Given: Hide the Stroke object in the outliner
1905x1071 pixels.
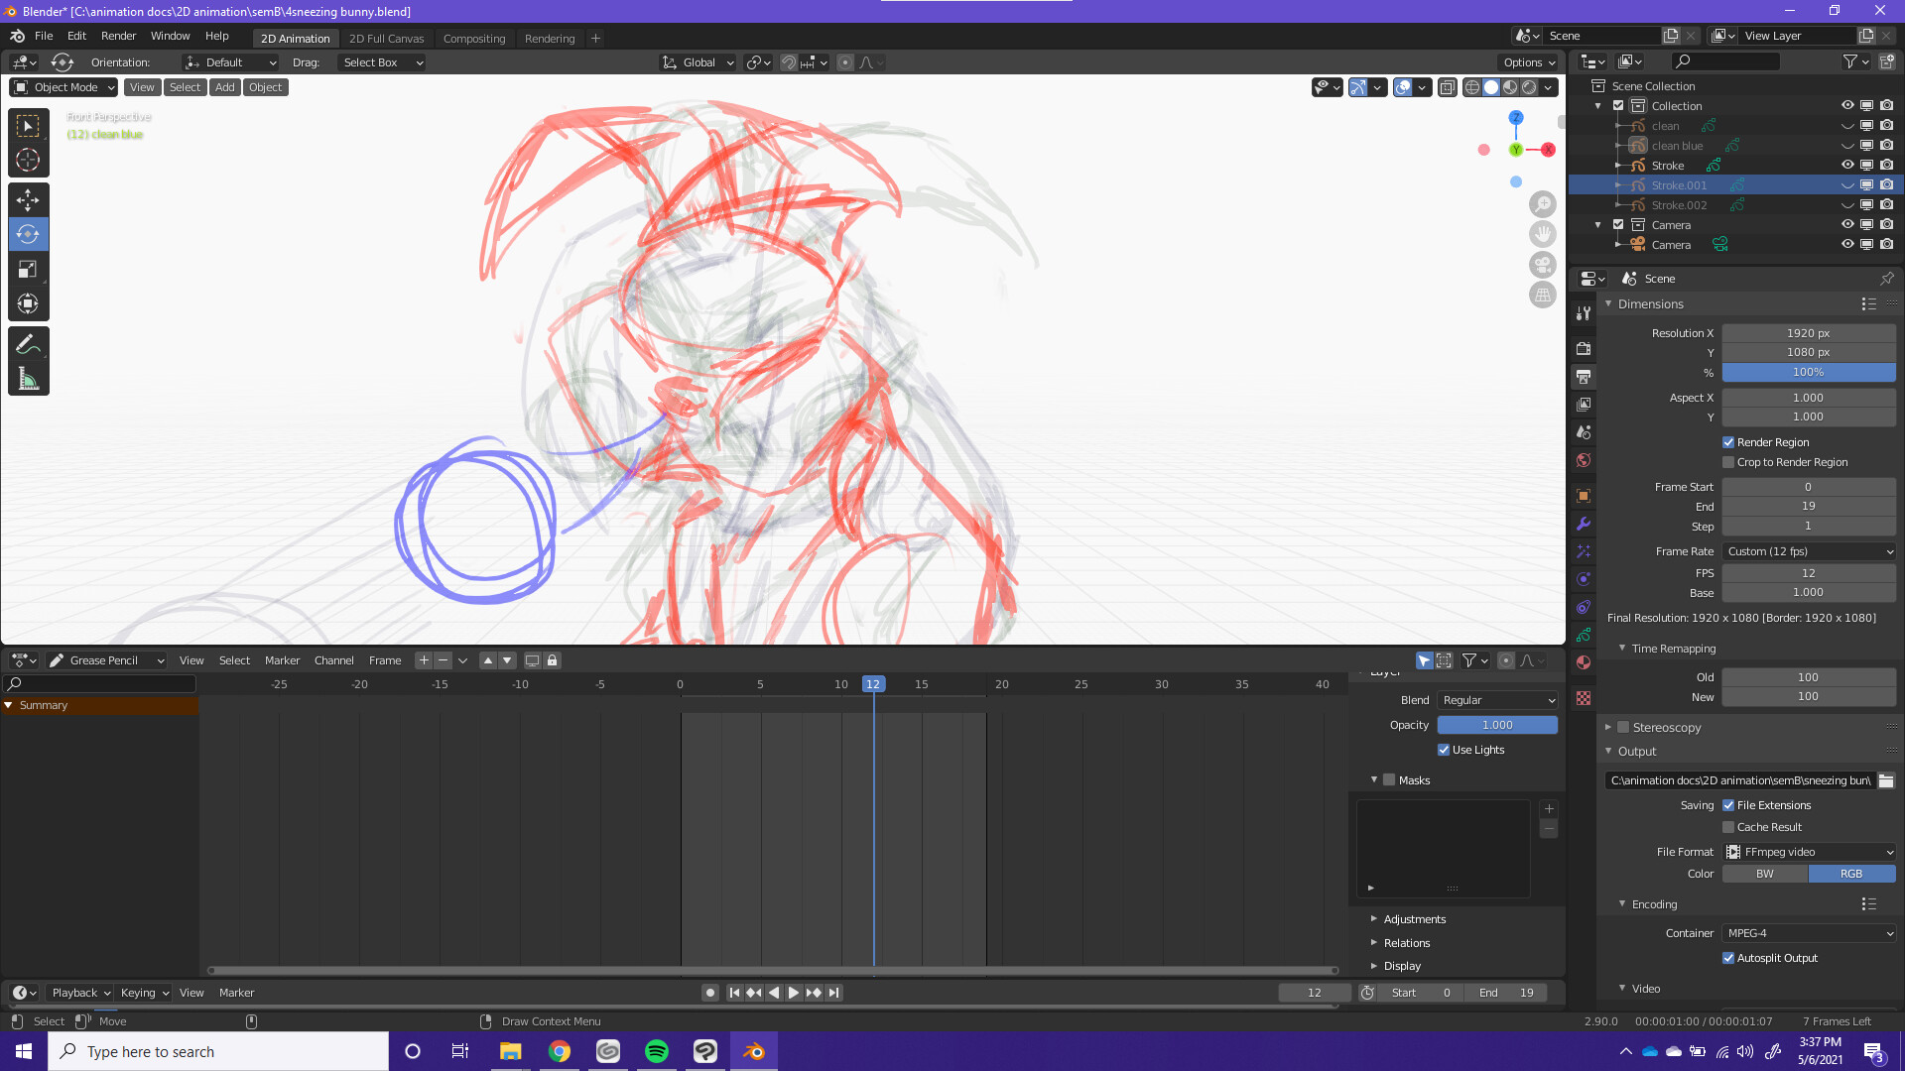Looking at the screenshot, I should 1847,165.
